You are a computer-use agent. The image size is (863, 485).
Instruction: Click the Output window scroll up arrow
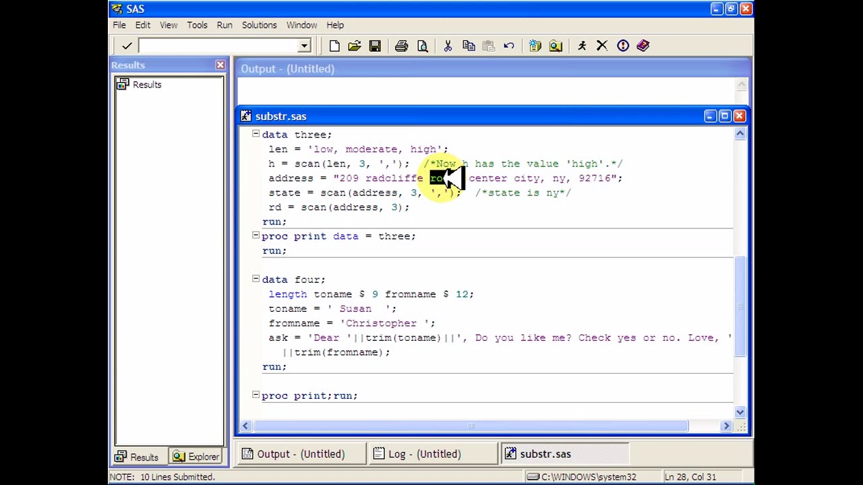pyautogui.click(x=742, y=84)
